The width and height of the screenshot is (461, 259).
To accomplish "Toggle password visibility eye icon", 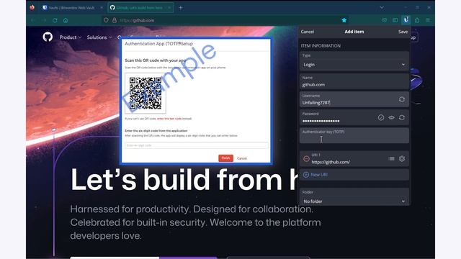I will [x=391, y=118].
